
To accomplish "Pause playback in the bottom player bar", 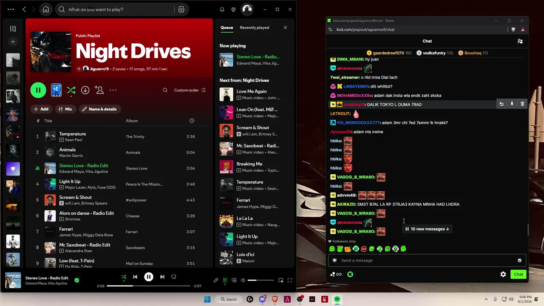I will pyautogui.click(x=149, y=277).
